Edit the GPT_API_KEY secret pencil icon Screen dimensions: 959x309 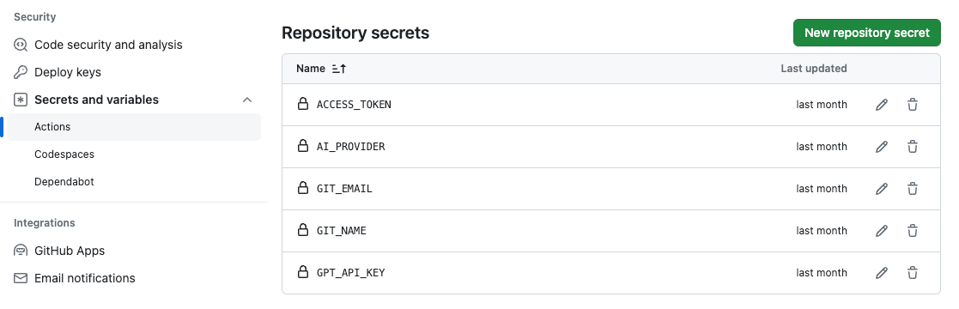(x=882, y=273)
